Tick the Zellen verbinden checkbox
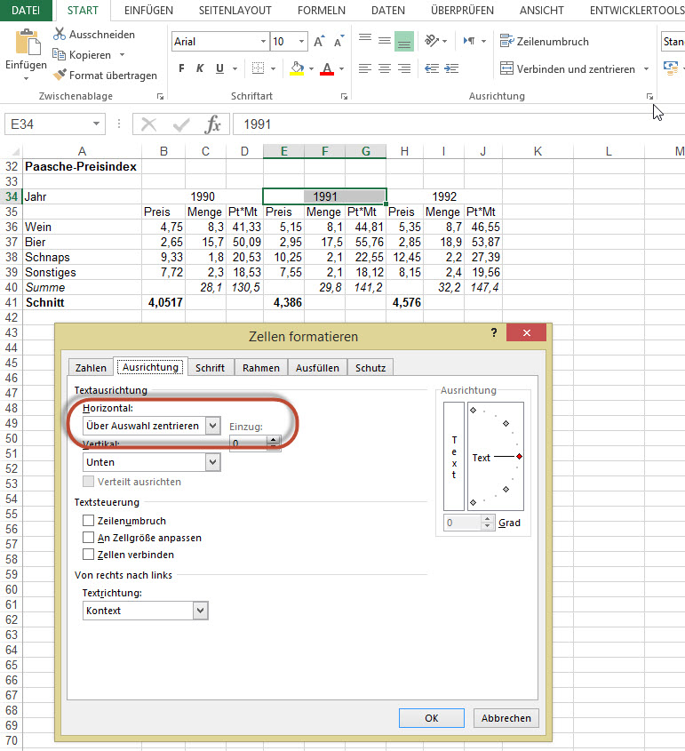This screenshot has height=751, width=685. tap(88, 555)
